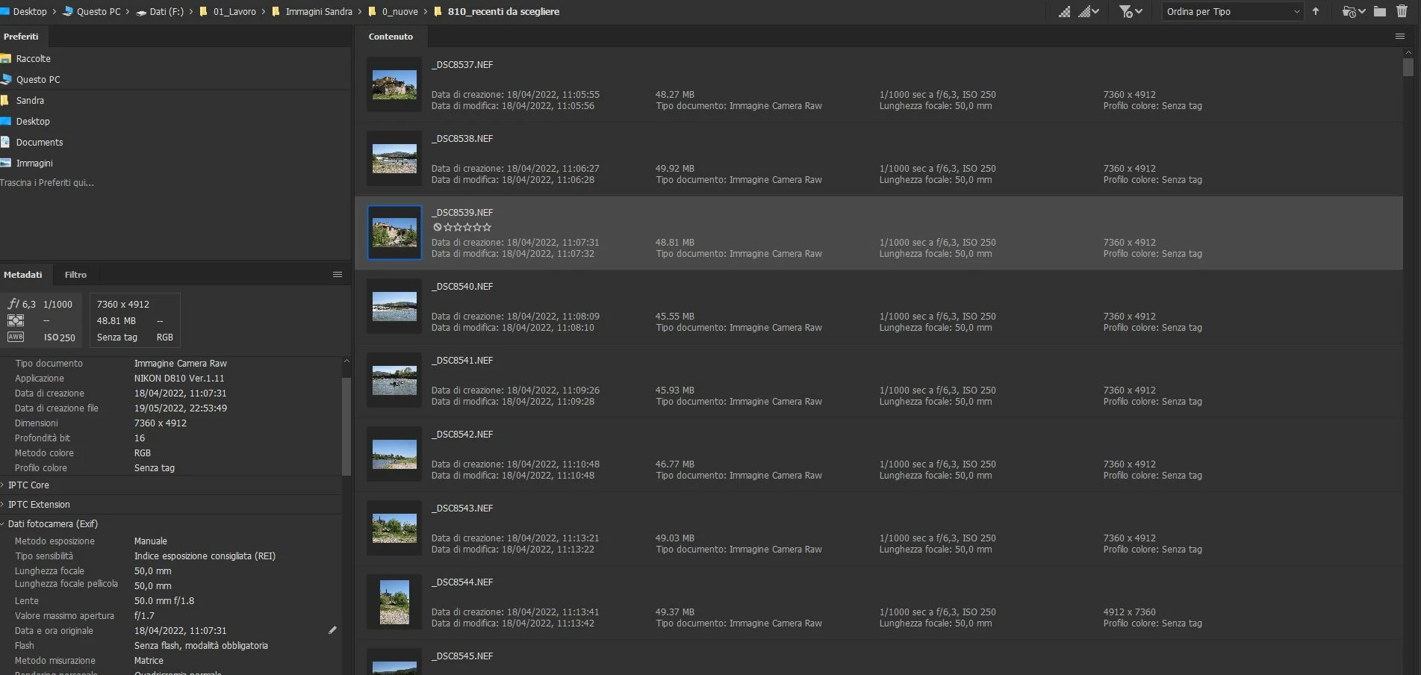
Task: Click the trash icon to delete item
Action: (x=1402, y=11)
